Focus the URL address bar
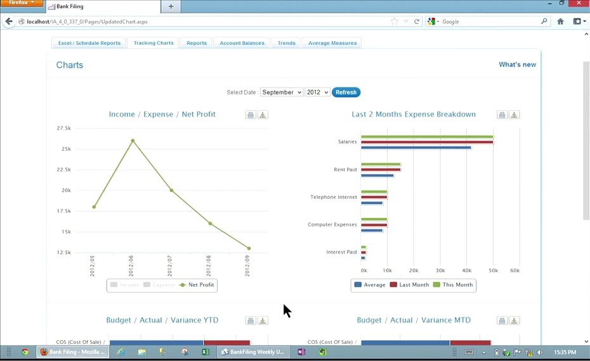Image resolution: width=590 pixels, height=361 pixels. (x=203, y=22)
